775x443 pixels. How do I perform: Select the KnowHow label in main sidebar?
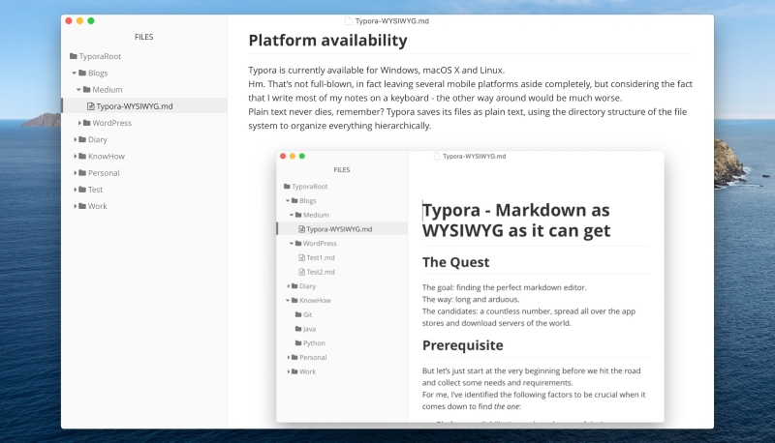107,156
